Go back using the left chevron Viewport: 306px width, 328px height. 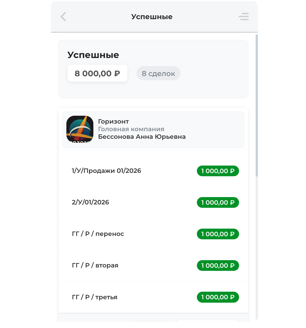(x=63, y=17)
